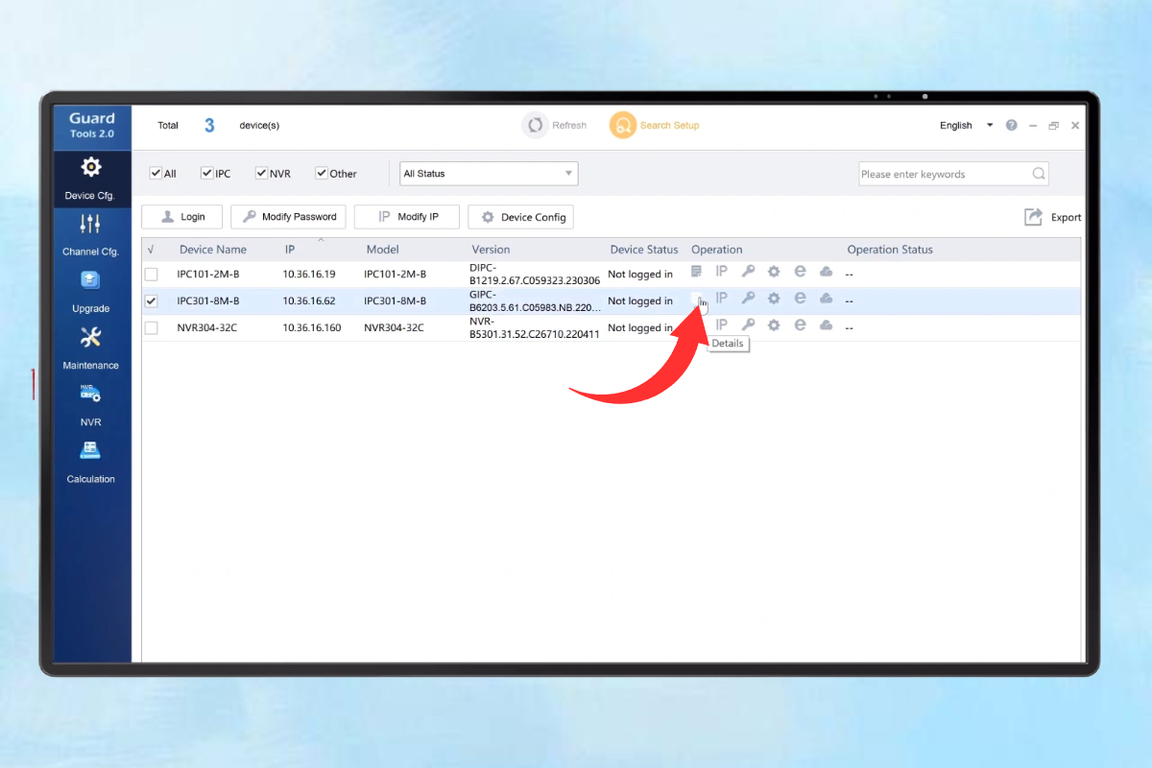
Task: Uncheck the IPC301-8M-B row checkbox
Action: (151, 301)
